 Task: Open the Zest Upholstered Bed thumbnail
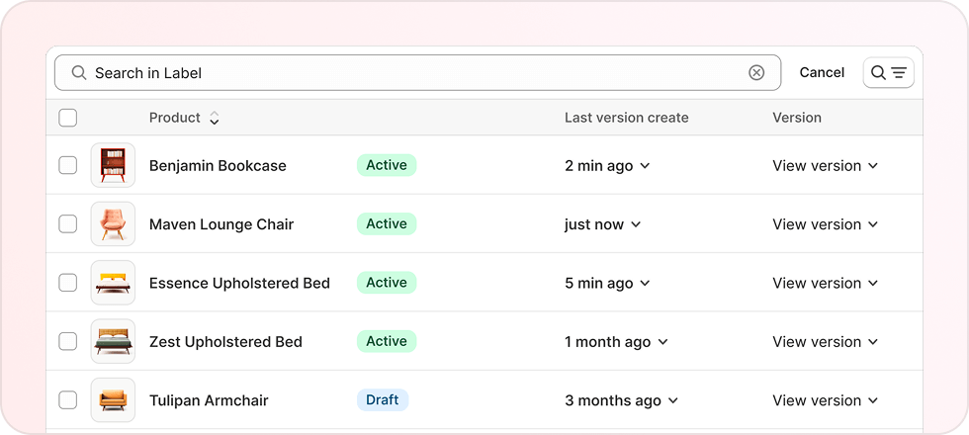pos(113,341)
